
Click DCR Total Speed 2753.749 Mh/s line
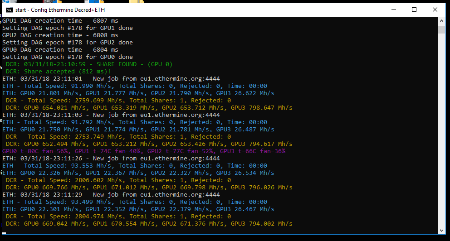pyautogui.click(x=118, y=137)
